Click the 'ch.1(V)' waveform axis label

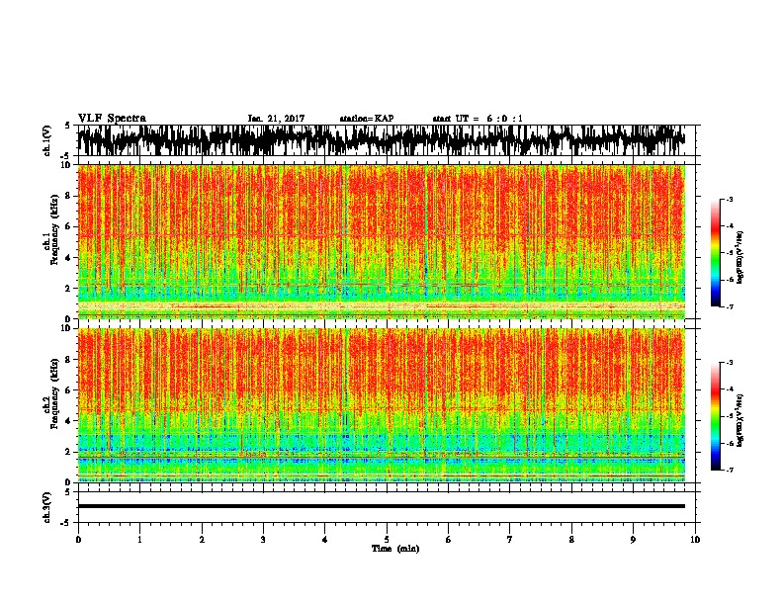point(47,140)
